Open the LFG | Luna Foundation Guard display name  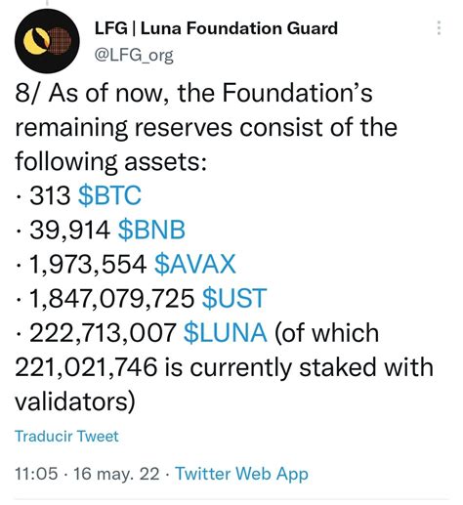tap(216, 28)
